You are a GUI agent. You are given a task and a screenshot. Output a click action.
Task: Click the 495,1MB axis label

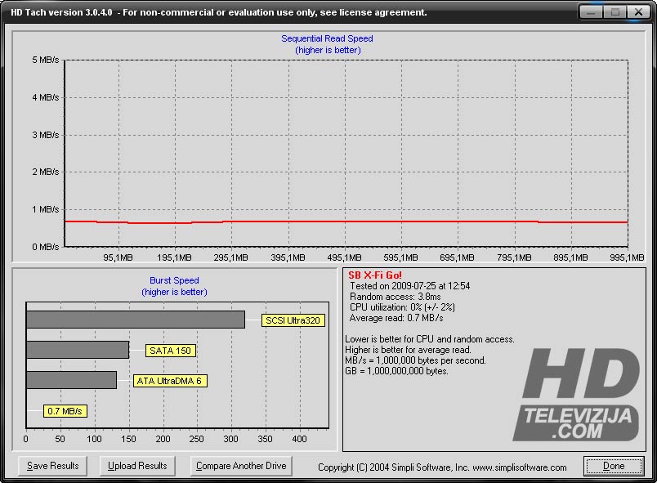(x=344, y=257)
